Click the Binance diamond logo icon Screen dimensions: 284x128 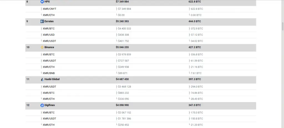coord(42,47)
